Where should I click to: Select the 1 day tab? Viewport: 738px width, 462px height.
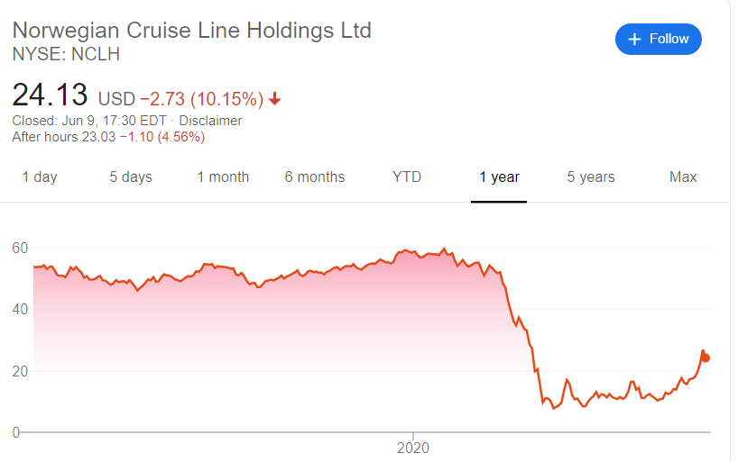[x=40, y=177]
